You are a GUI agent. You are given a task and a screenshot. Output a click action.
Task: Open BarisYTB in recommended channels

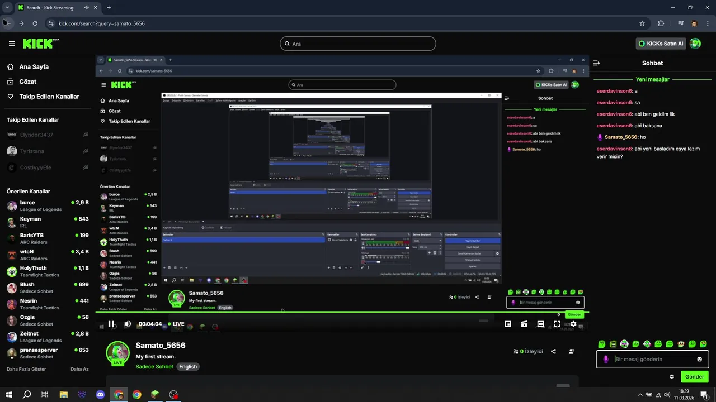click(x=48, y=238)
